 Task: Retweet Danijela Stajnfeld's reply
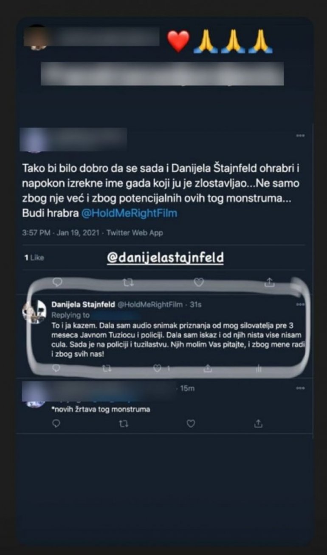point(107,369)
